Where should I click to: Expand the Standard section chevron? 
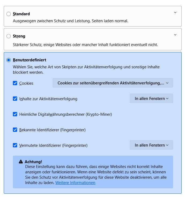[x=175, y=13]
